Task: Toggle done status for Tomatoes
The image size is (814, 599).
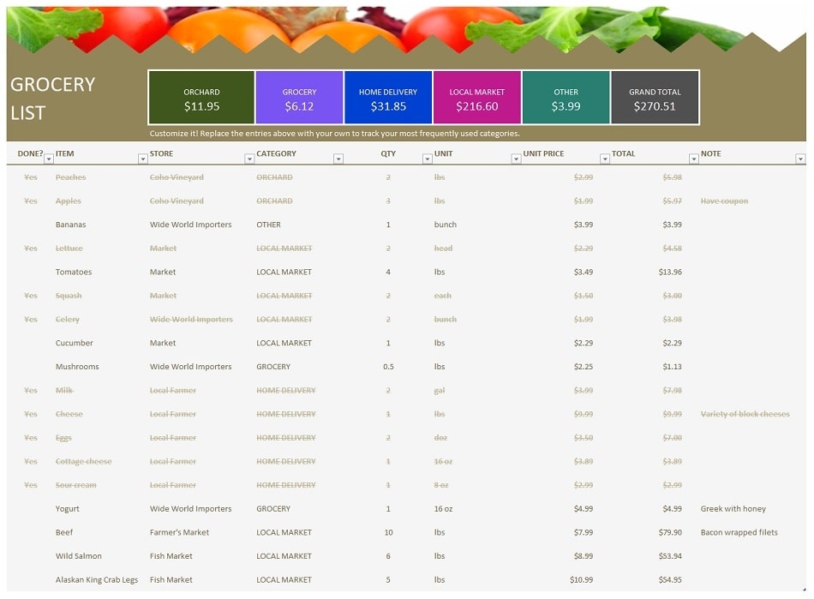Action: point(31,272)
